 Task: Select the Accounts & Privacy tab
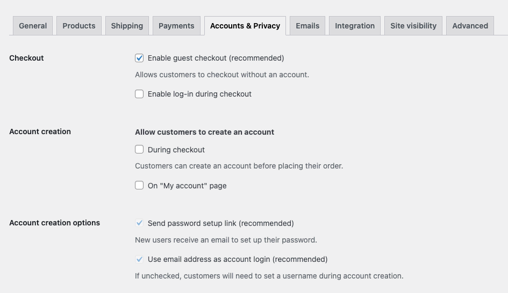245,26
